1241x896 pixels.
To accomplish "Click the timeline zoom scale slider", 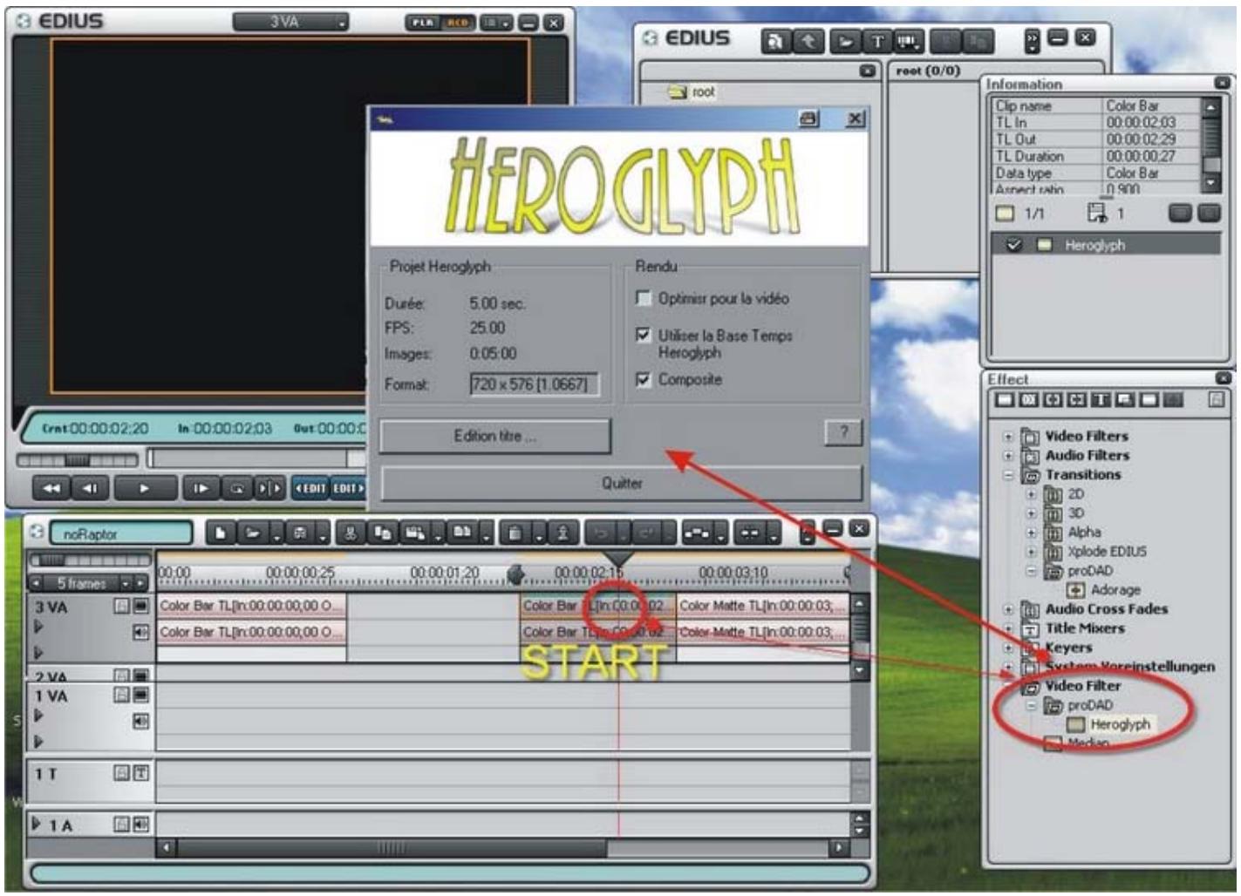I will [x=90, y=560].
